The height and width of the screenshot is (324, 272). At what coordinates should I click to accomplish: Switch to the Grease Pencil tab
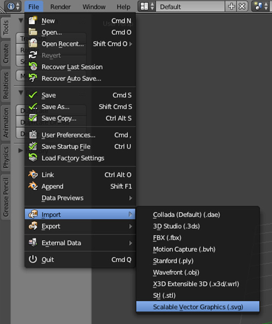tap(6, 197)
